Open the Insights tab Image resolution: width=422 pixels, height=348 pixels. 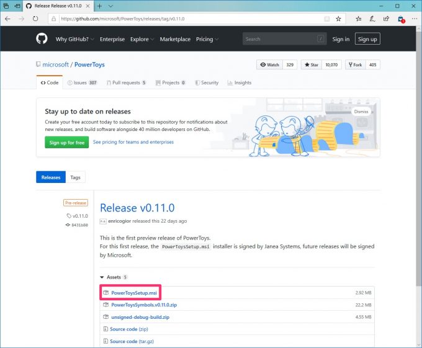pos(240,83)
